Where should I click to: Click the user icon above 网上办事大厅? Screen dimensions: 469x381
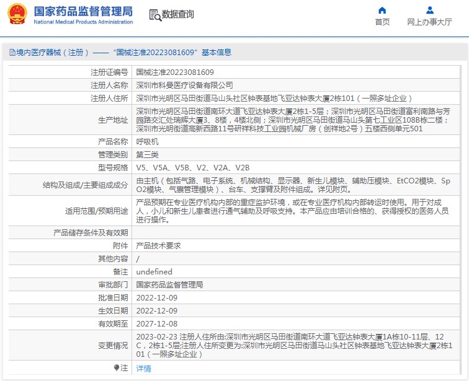(x=429, y=10)
